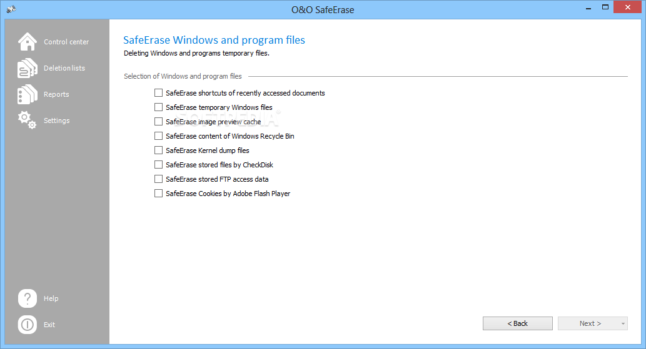The image size is (646, 349).
Task: Check SafeErase temporary Windows files
Action: click(158, 107)
